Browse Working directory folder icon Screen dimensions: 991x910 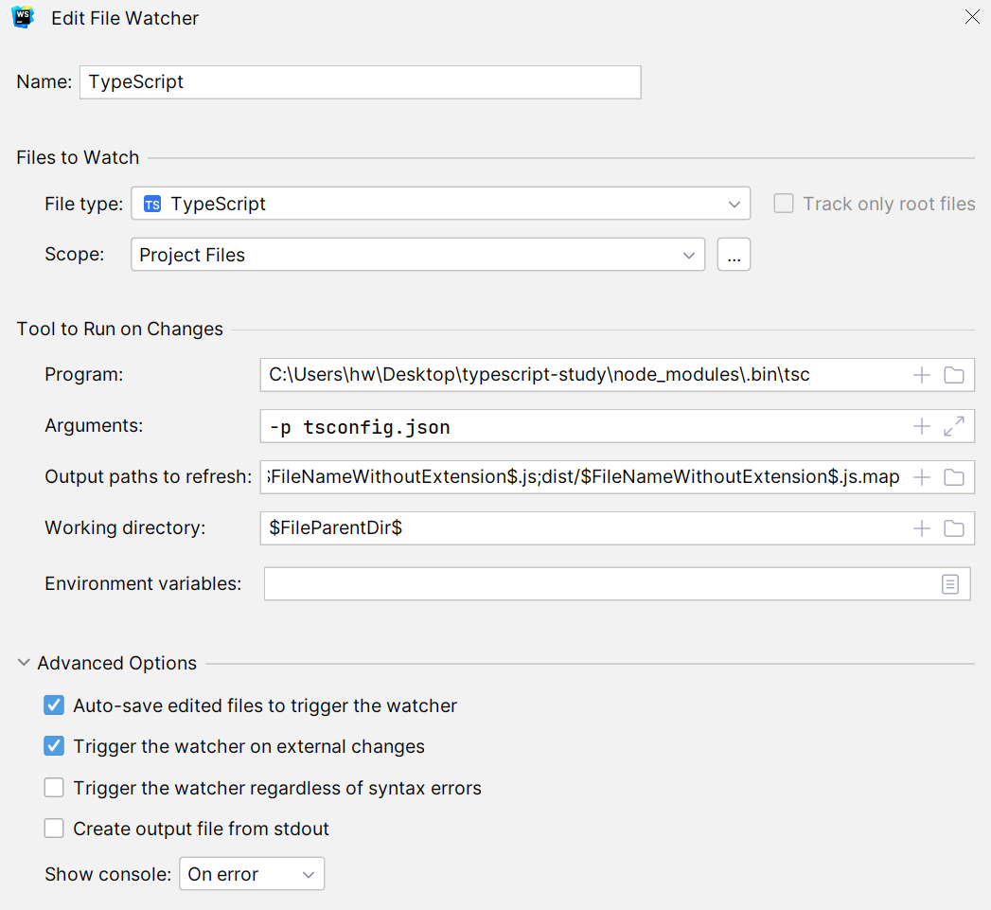[954, 528]
